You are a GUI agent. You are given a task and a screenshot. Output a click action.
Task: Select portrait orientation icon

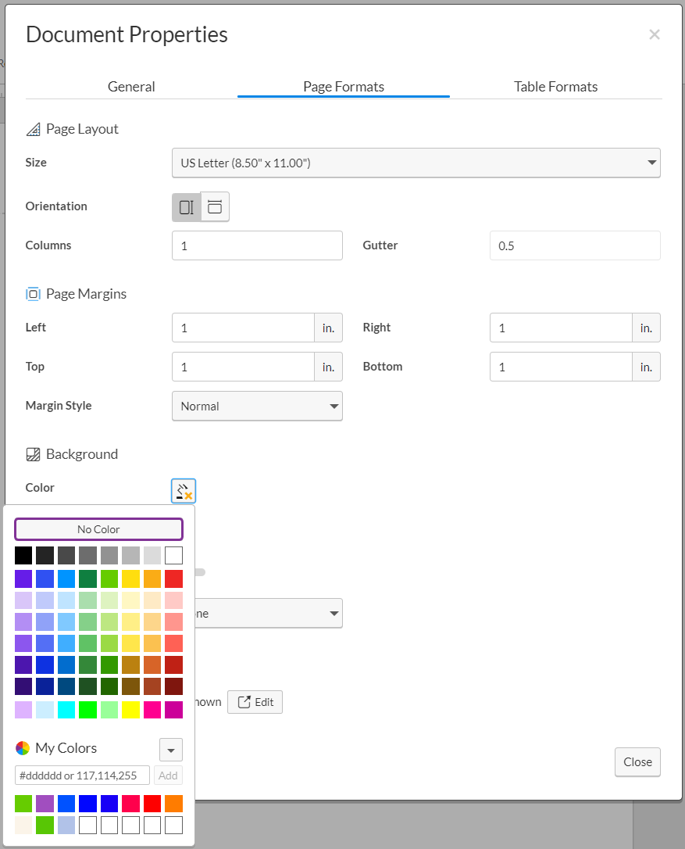(x=187, y=207)
